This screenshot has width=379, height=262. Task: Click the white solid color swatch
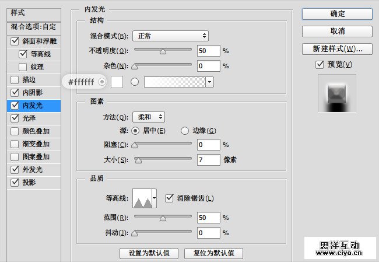click(x=117, y=82)
